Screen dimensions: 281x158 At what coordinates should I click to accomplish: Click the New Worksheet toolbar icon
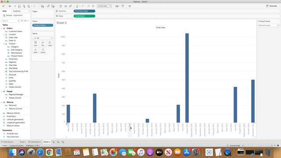(42, 6)
